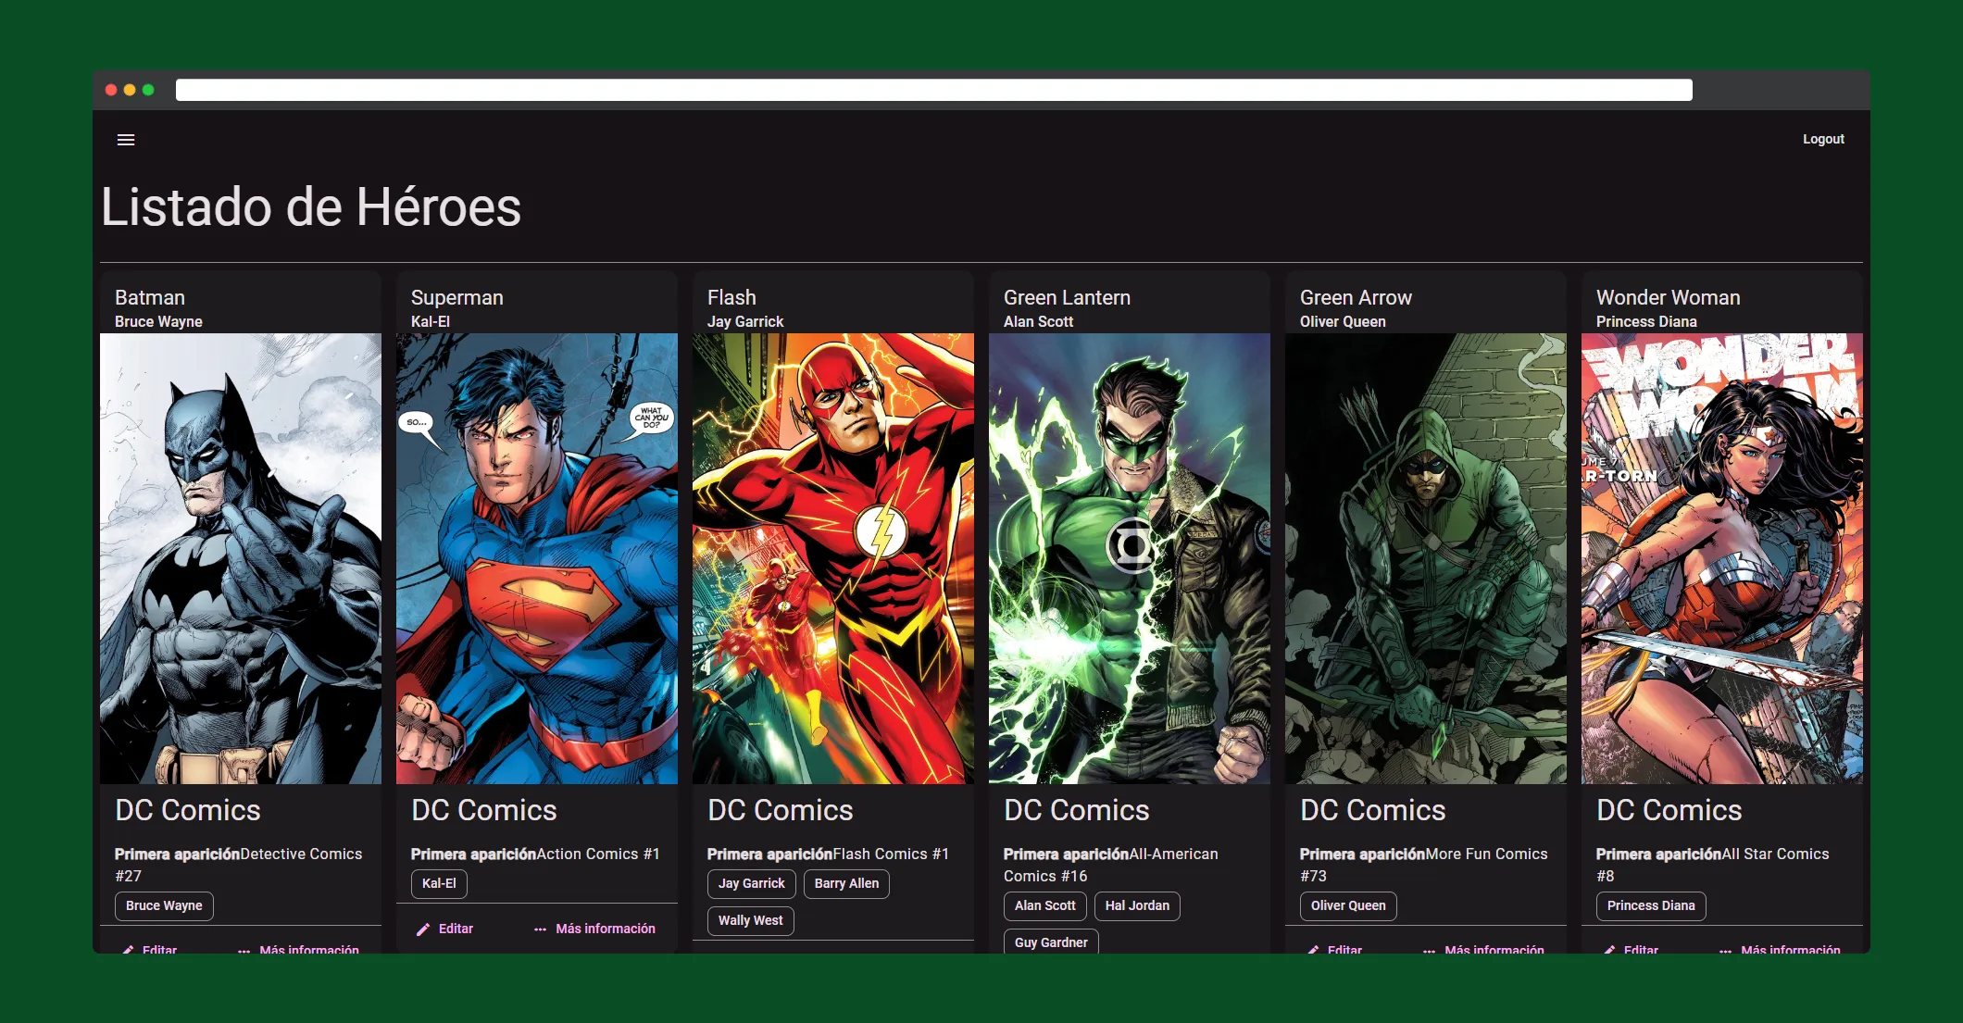Select the Wally West chip
The image size is (1963, 1023).
point(750,920)
